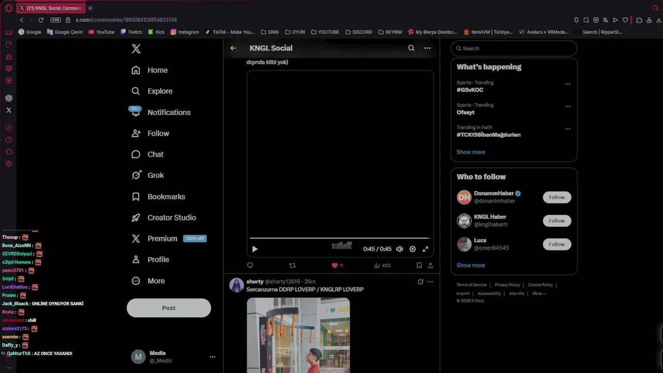Open the Terms of Service link
The height and width of the screenshot is (373, 663).
[x=471, y=285]
